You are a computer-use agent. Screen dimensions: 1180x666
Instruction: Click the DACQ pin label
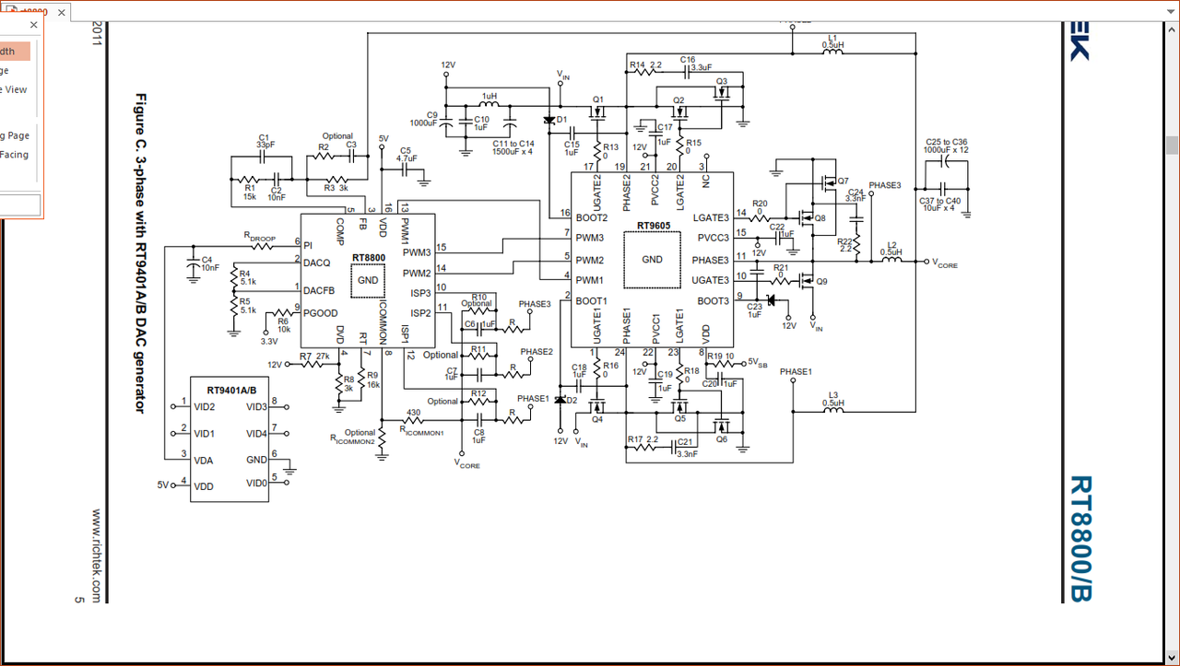coord(317,263)
